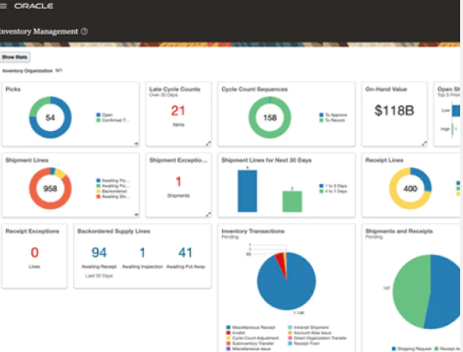463x352 pixels.
Task: Click the Show Stats button
Action: pyautogui.click(x=14, y=56)
